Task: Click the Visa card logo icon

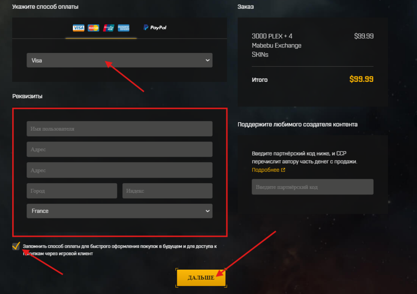Action: pos(79,28)
